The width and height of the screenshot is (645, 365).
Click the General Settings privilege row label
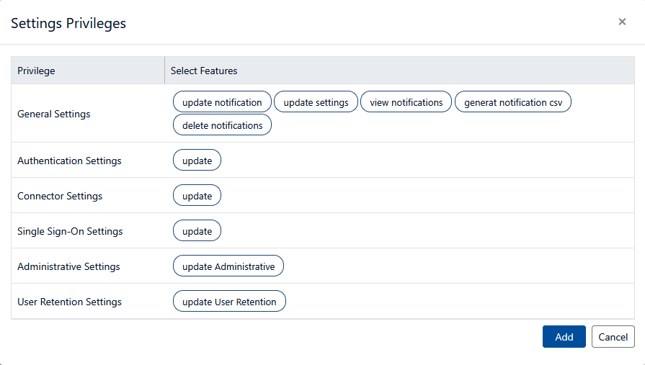click(54, 114)
